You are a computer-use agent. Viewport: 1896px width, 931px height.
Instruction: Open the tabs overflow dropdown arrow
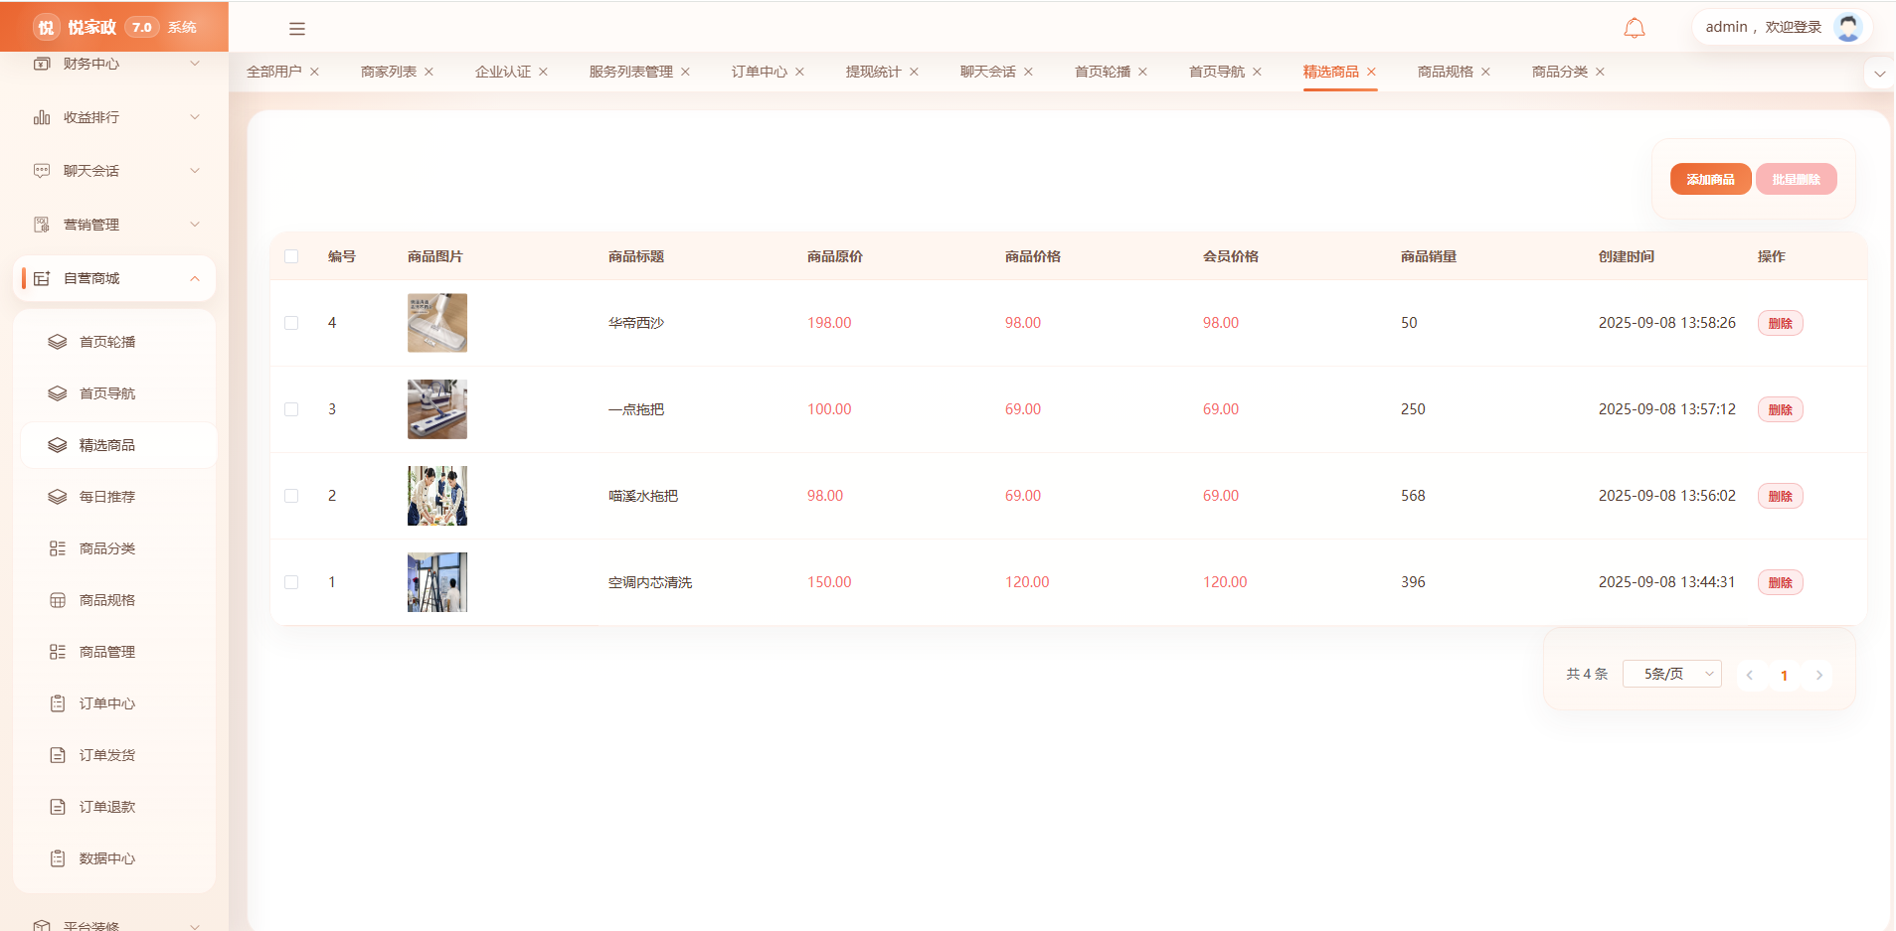pos(1879,75)
